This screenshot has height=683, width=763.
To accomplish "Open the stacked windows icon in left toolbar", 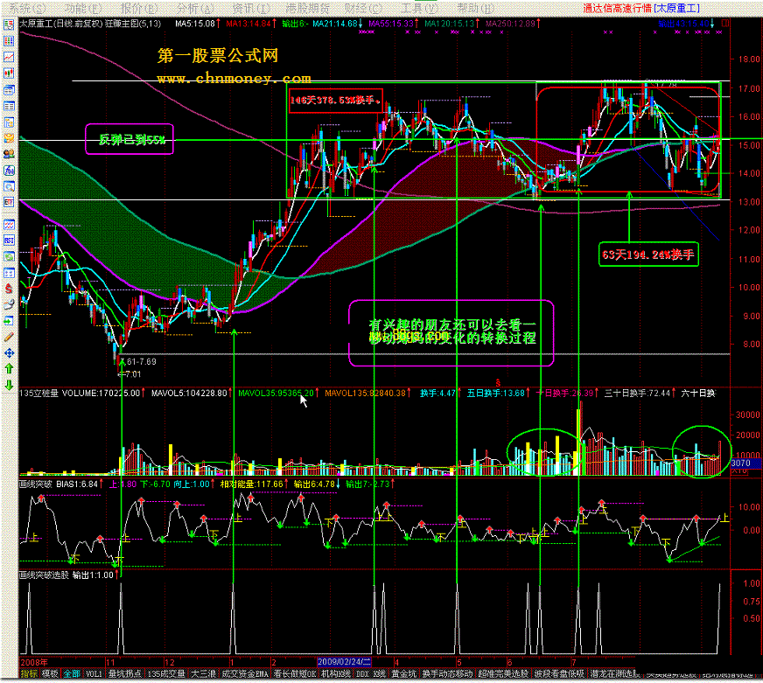I will pyautogui.click(x=9, y=90).
